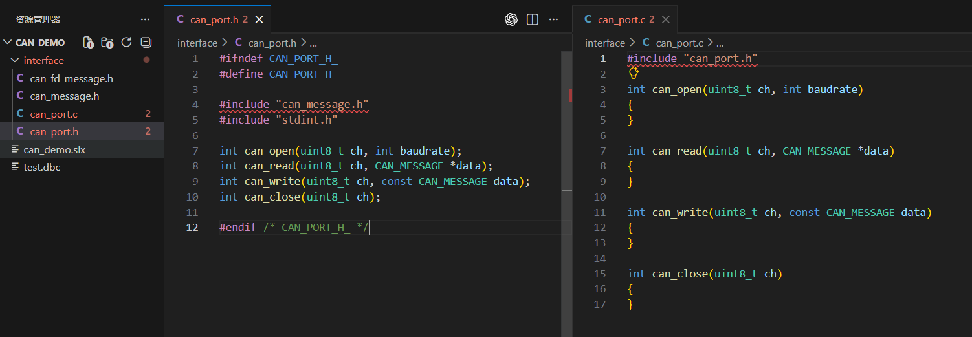Viewport: 972px width, 337px height.
Task: Close the can_port.h tab
Action: point(260,19)
